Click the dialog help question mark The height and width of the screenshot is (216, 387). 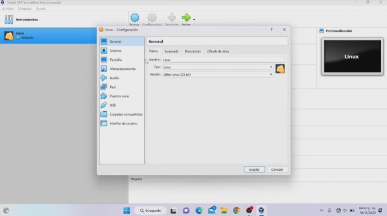pos(271,30)
